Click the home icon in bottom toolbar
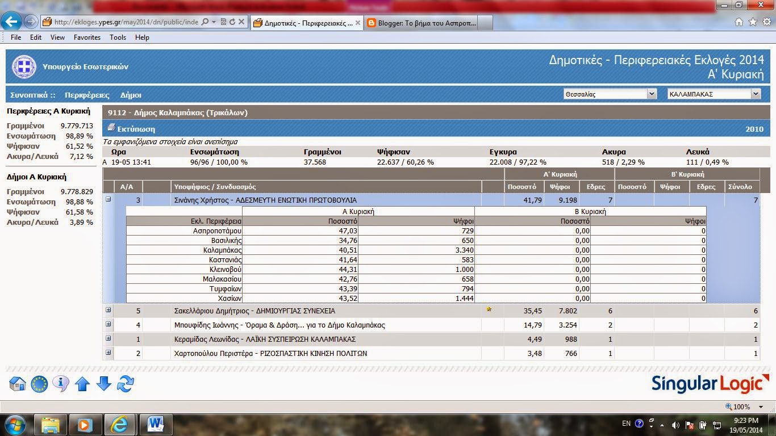 18,384
